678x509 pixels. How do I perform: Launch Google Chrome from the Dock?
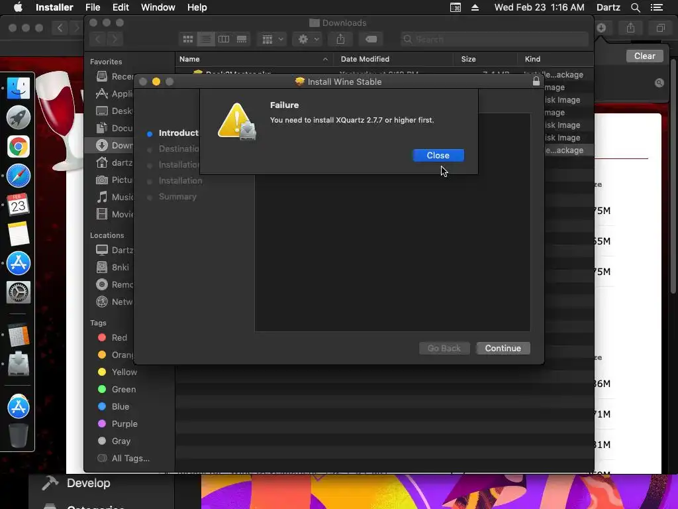(18, 146)
